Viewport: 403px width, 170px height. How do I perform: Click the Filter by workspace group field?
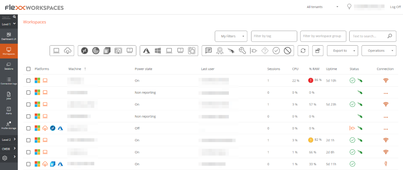point(323,36)
